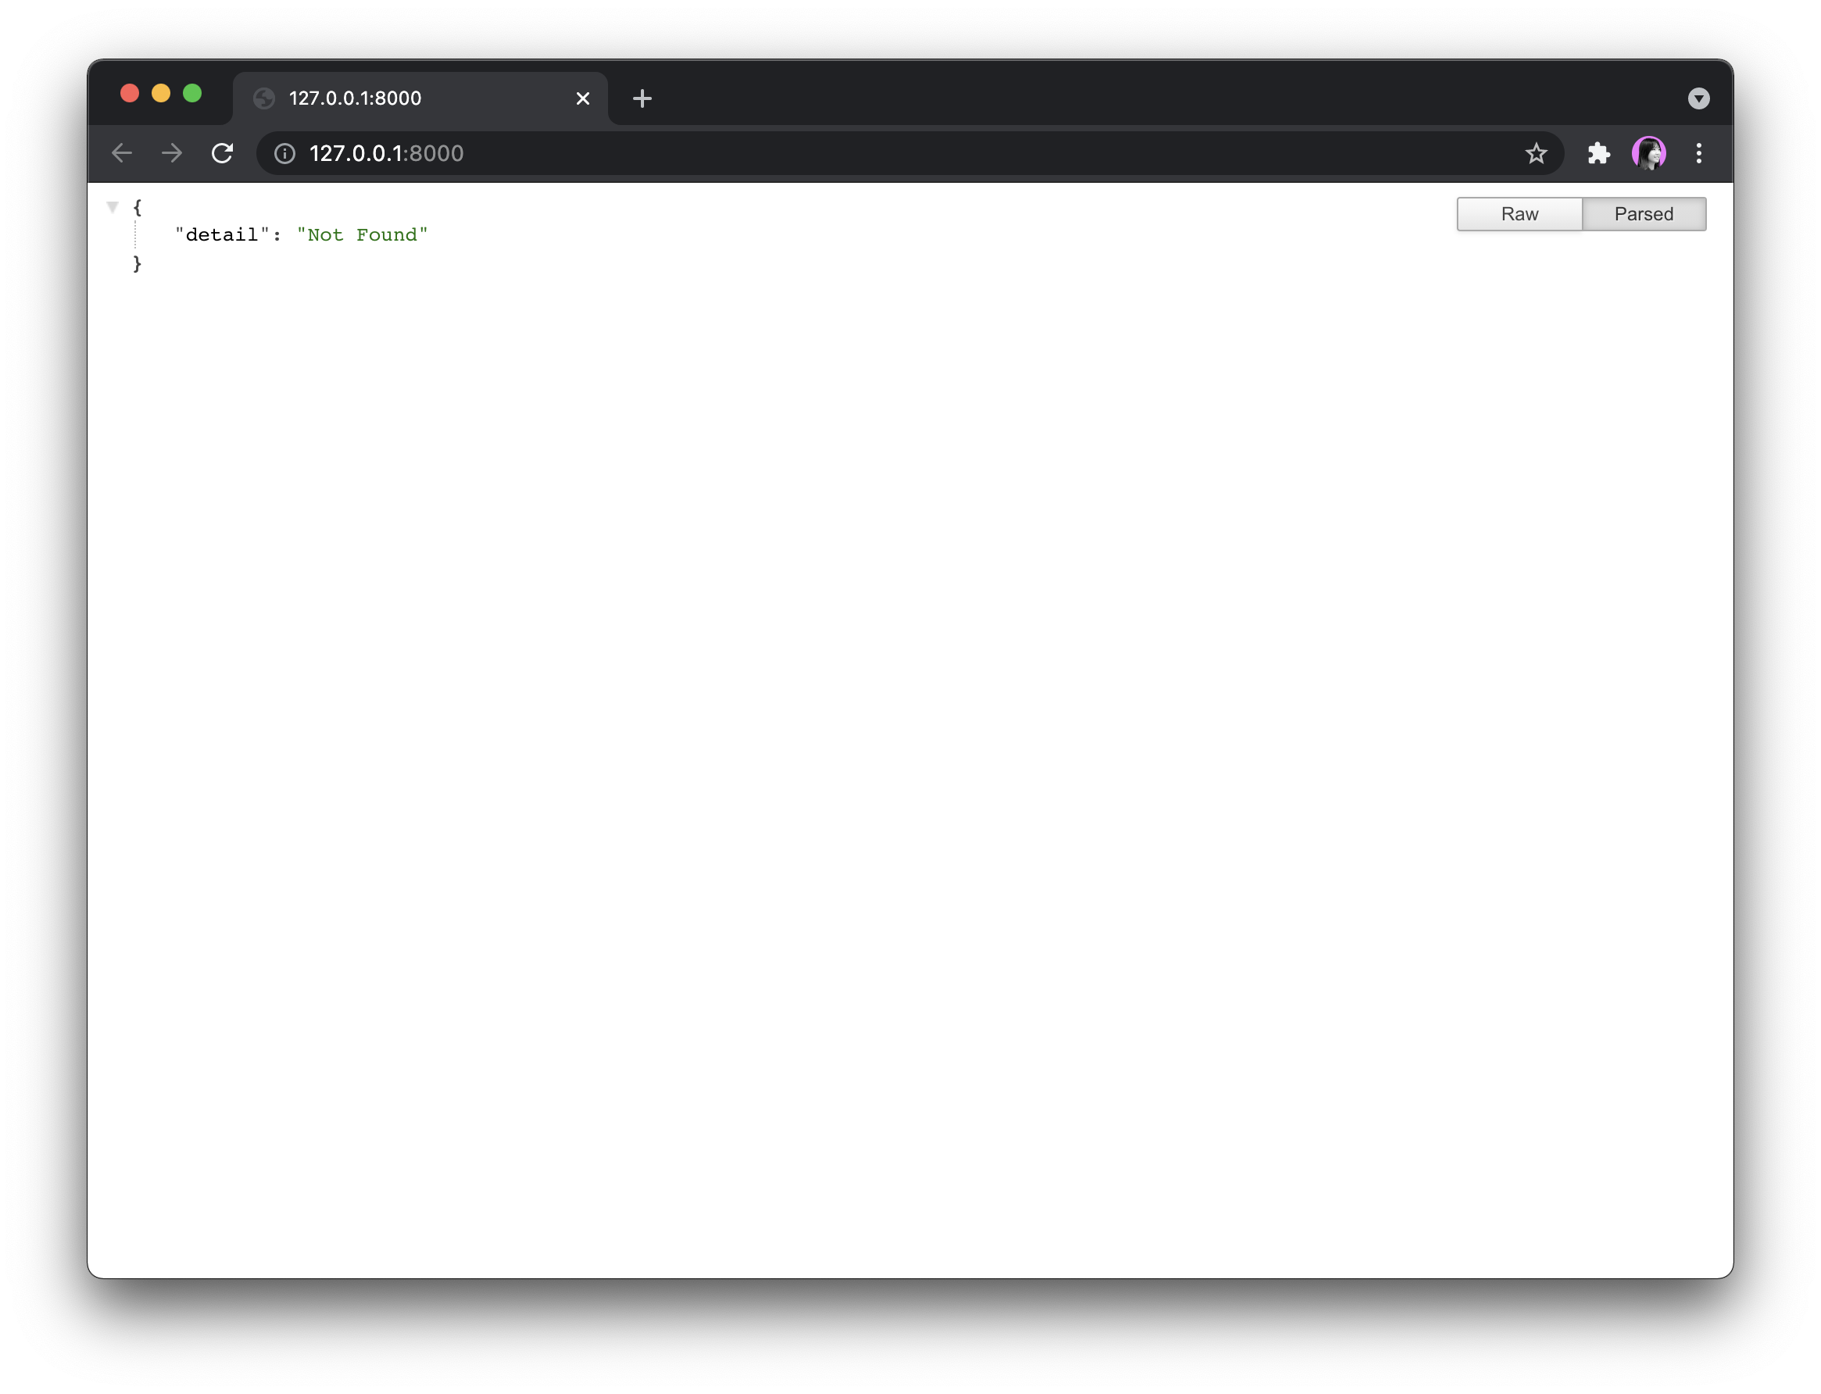Switch to Parsed JSON view
Image resolution: width=1821 pixels, height=1394 pixels.
1644,214
